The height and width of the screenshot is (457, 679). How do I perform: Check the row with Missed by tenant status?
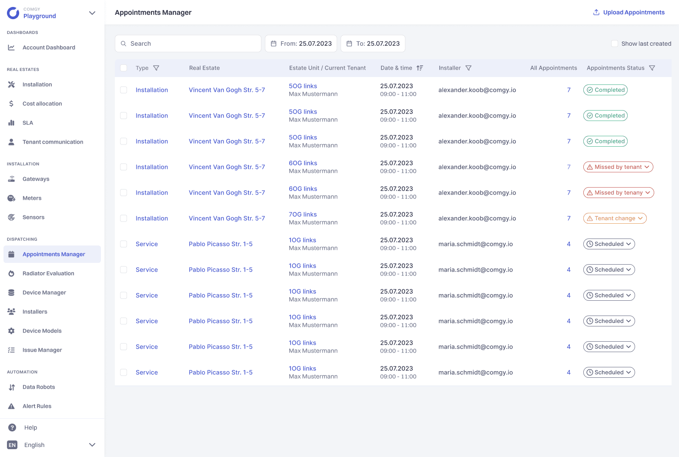124,167
